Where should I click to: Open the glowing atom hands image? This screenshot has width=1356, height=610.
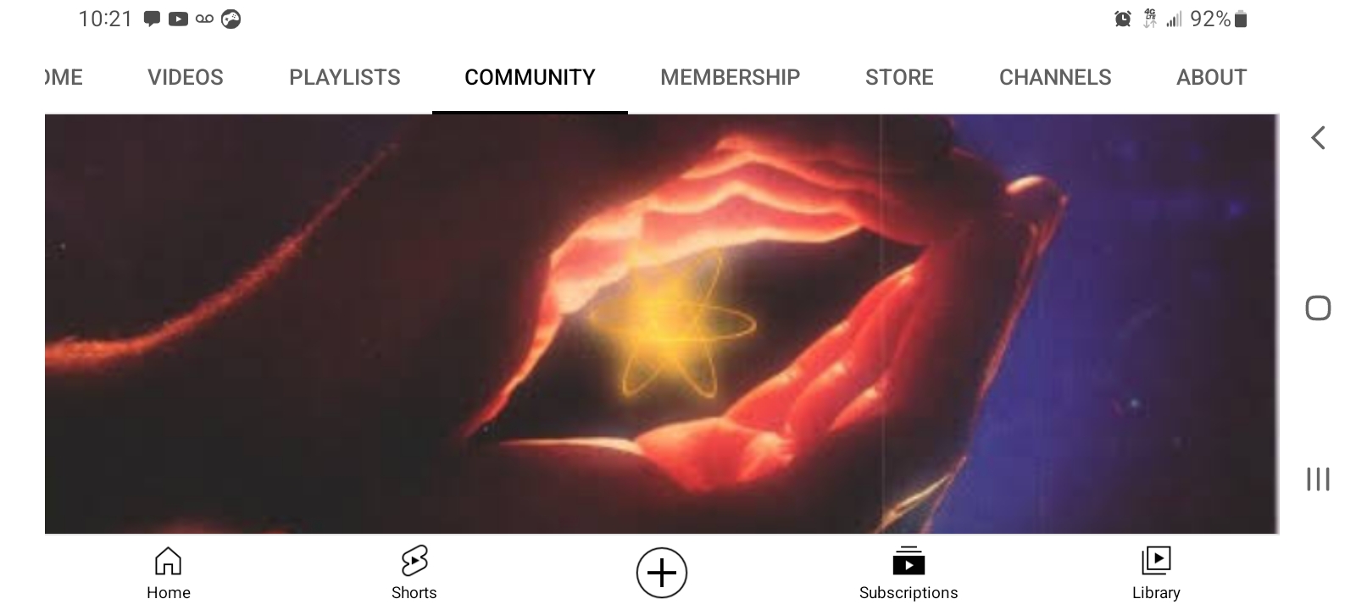661,324
